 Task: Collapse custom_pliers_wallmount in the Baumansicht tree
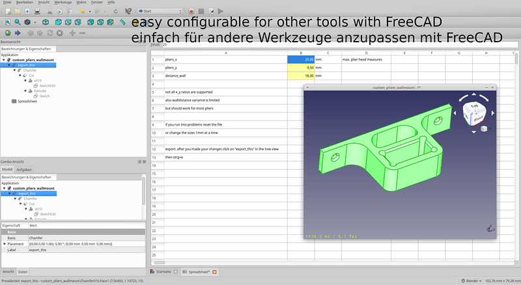click(4, 60)
